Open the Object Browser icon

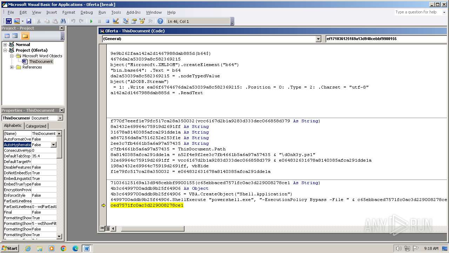[x=142, y=21]
